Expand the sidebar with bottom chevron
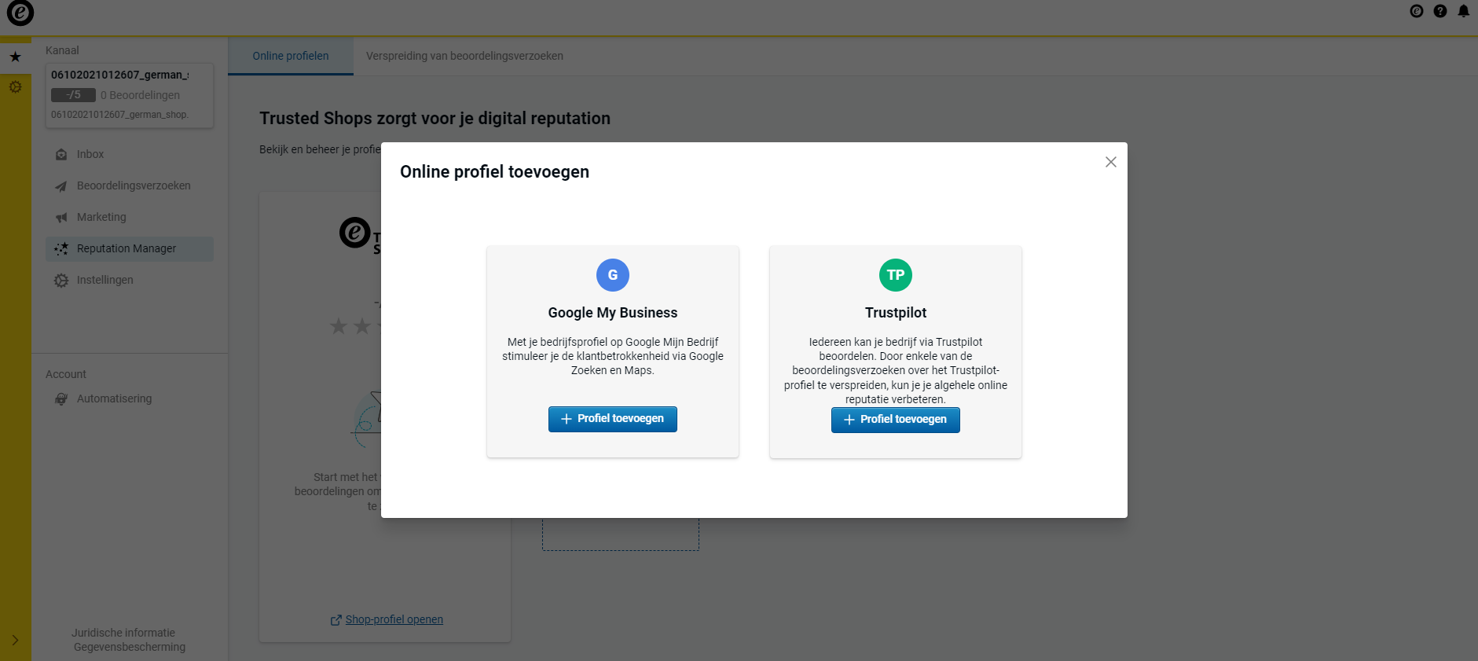The height and width of the screenshot is (661, 1478). tap(15, 640)
